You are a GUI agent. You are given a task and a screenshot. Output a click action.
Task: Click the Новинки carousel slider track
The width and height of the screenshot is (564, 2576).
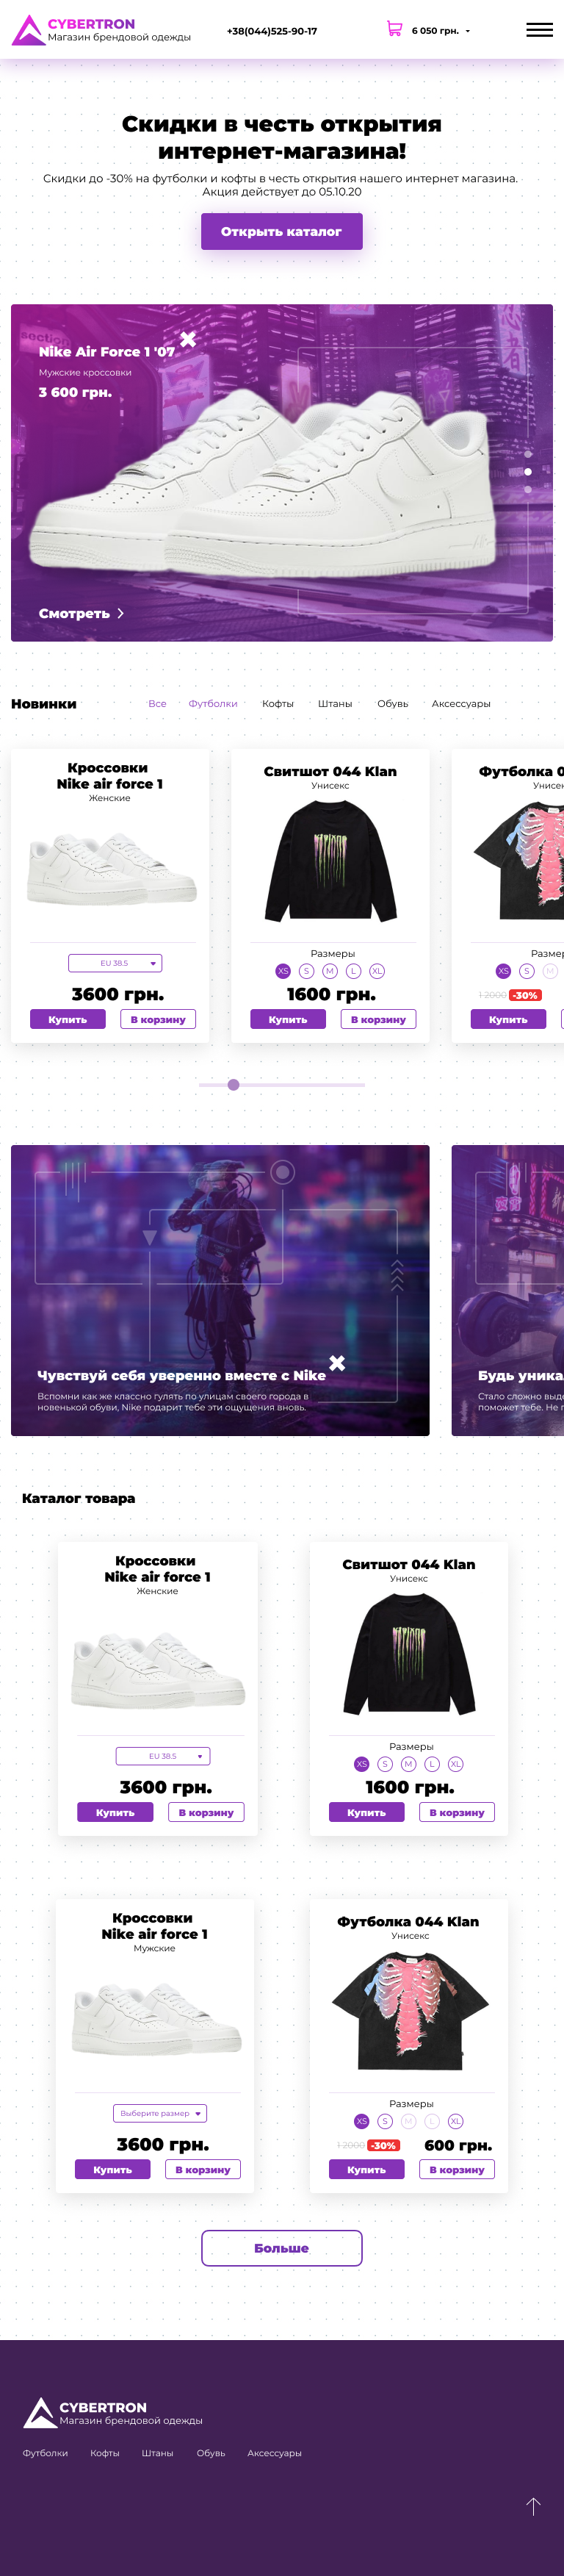(x=281, y=1085)
